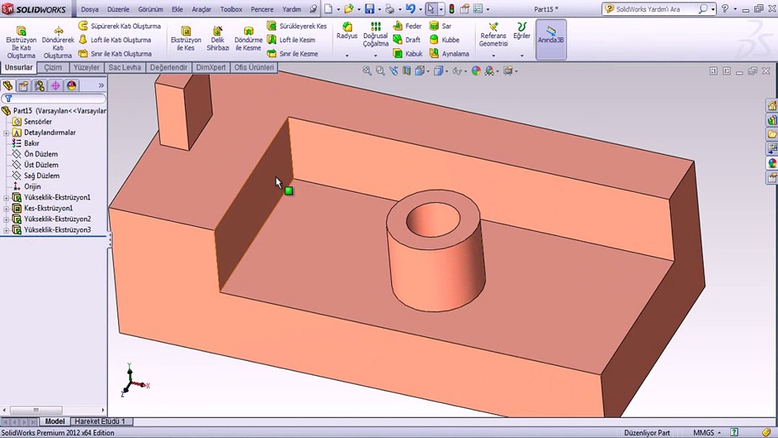Select Döndürerek Katı Oluşturma tool
Viewport: 778px width, 438px height.
pos(58,42)
